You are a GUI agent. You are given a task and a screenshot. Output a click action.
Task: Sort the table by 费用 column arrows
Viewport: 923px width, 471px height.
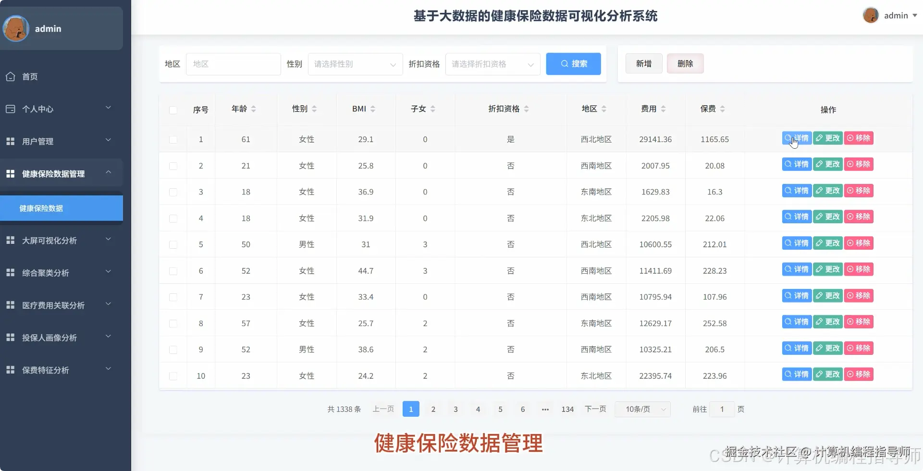[664, 109]
